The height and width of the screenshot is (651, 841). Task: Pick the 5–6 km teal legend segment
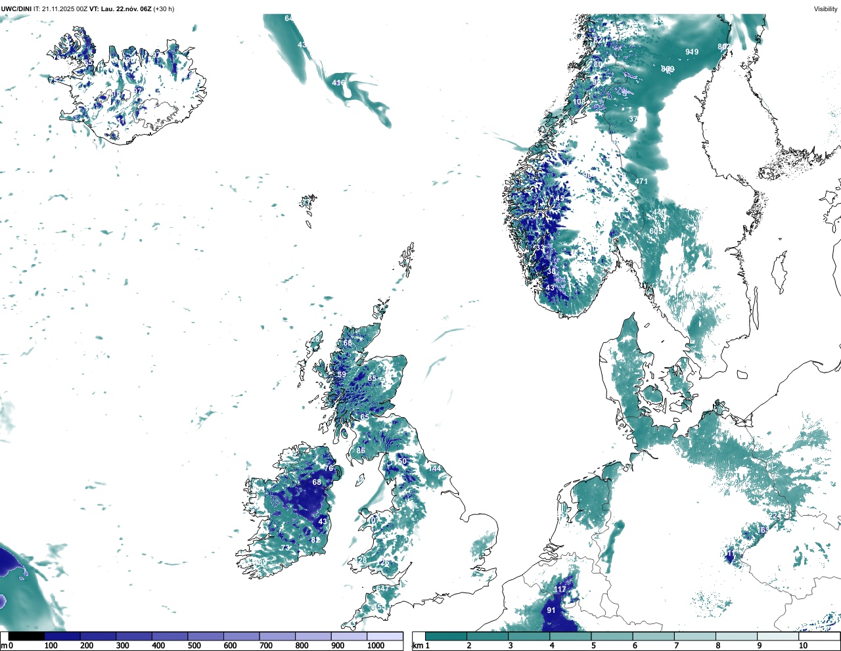(x=612, y=636)
